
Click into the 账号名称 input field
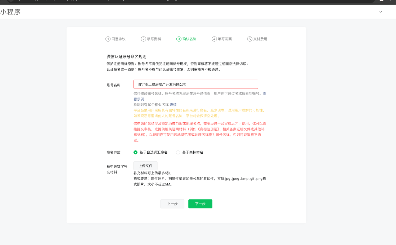196,84
